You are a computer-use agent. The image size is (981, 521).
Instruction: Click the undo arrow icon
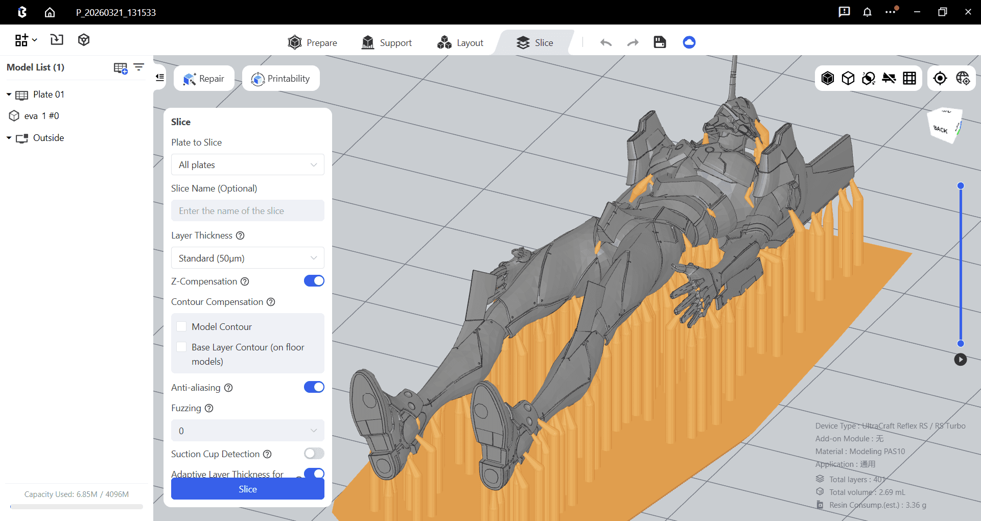(606, 42)
